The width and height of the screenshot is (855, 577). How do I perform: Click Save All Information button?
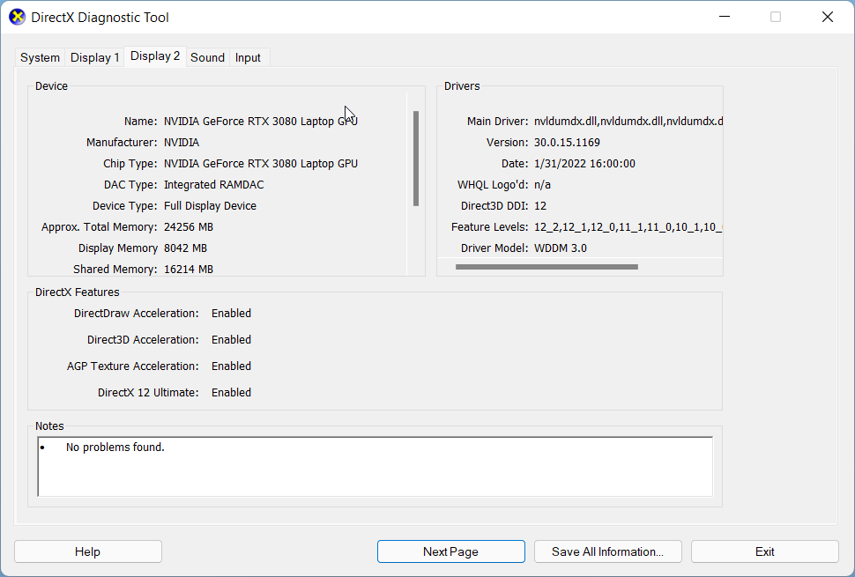click(x=607, y=551)
